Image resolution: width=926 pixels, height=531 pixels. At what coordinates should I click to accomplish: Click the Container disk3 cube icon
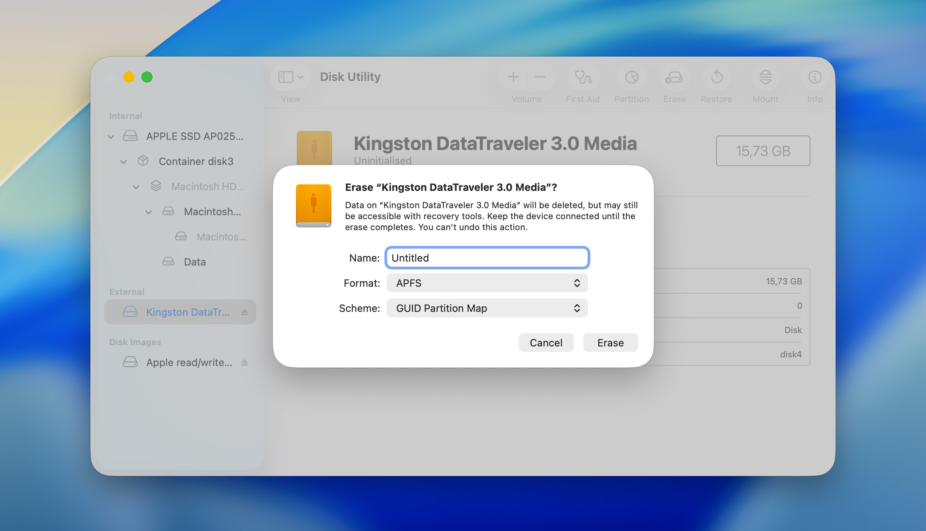(x=143, y=161)
